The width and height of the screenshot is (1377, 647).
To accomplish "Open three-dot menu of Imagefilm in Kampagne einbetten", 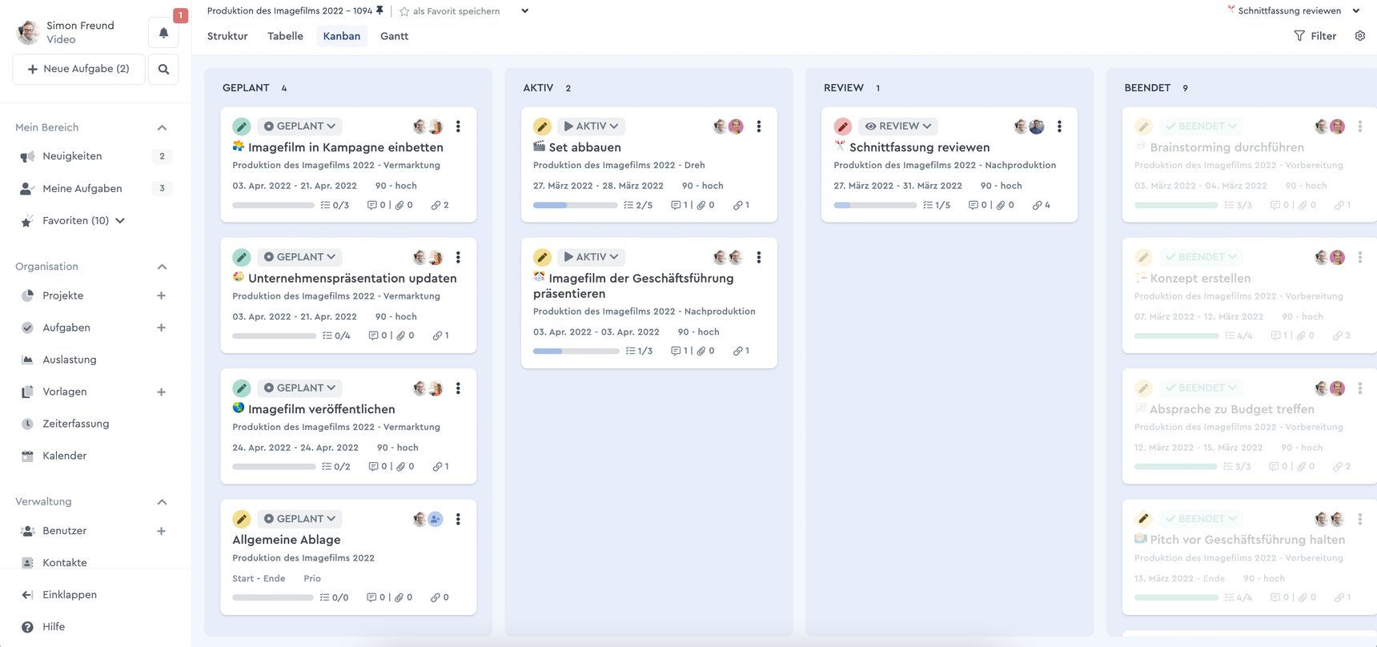I will coord(458,127).
